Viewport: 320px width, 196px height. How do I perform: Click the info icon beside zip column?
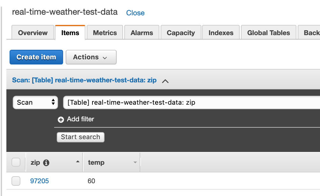click(46, 163)
